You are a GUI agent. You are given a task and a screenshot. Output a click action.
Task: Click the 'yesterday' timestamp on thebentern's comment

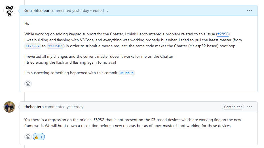(x=75, y=107)
